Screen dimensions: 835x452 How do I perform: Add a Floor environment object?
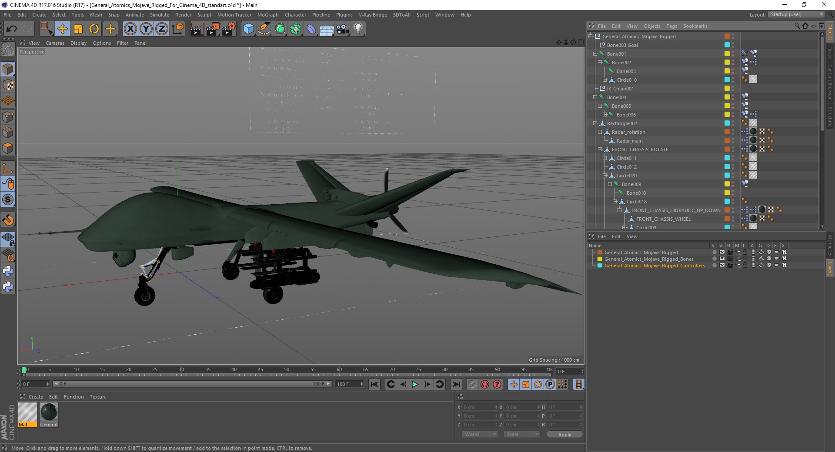click(x=327, y=29)
